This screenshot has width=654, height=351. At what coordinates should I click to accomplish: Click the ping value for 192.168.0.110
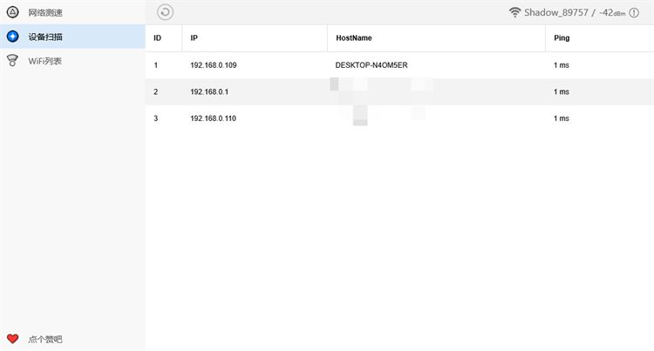tap(562, 118)
